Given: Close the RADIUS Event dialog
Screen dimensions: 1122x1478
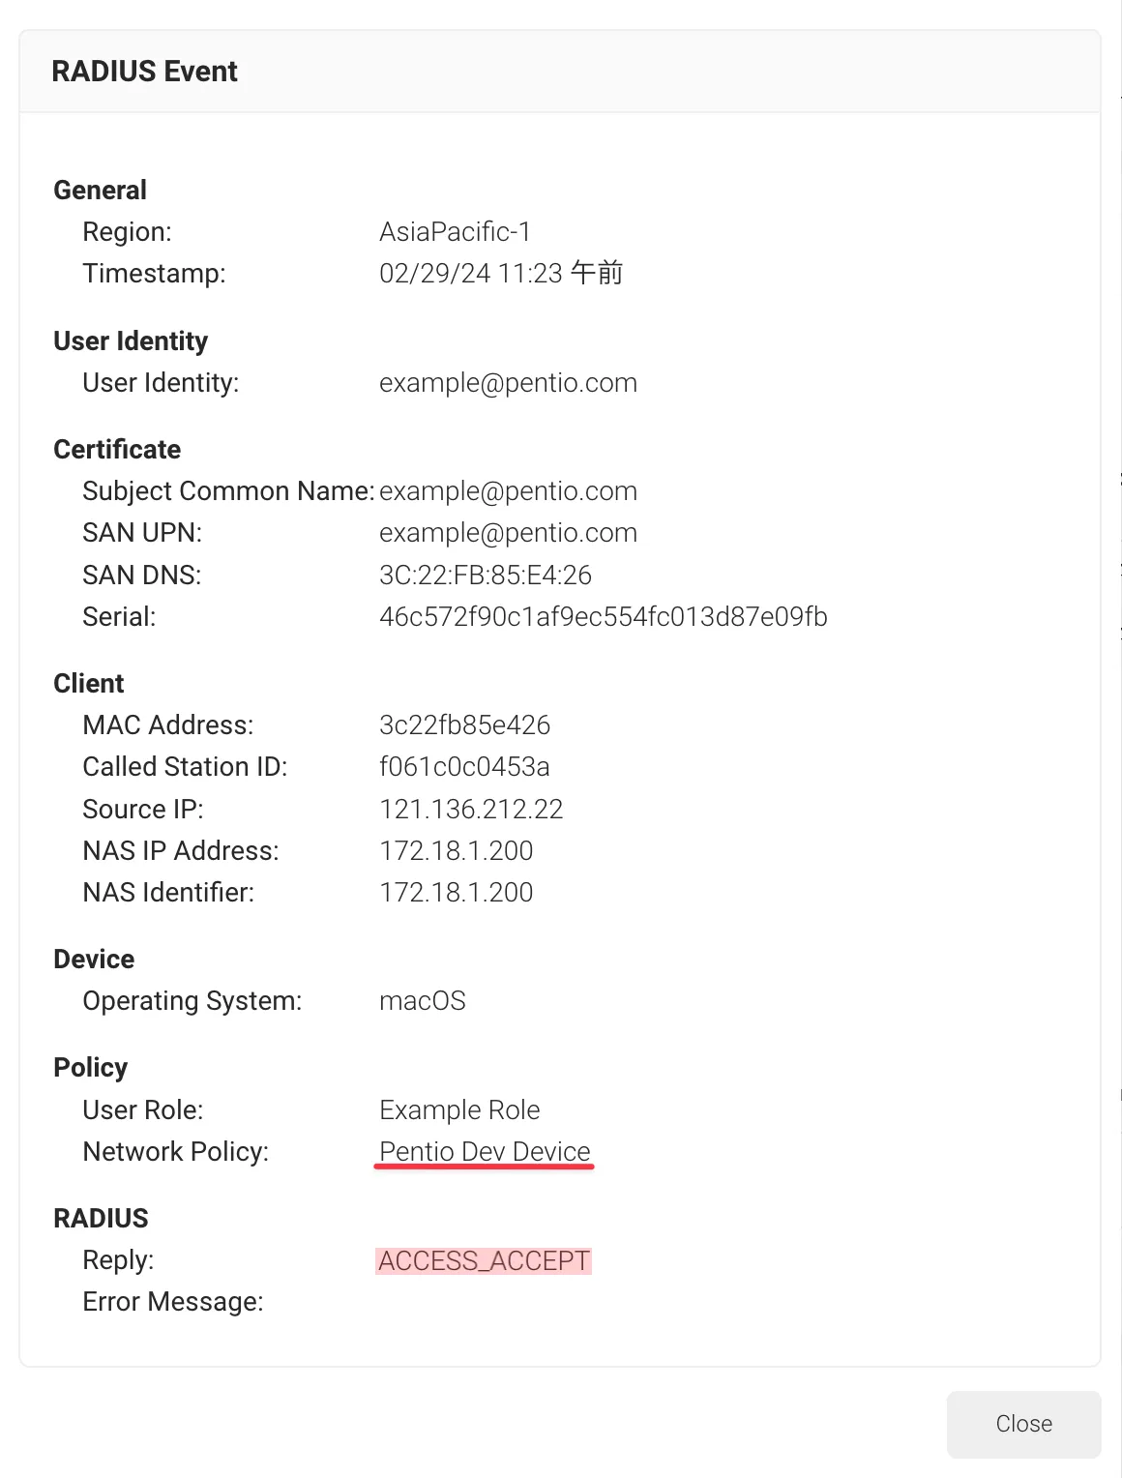Looking at the screenshot, I should point(1023,1424).
